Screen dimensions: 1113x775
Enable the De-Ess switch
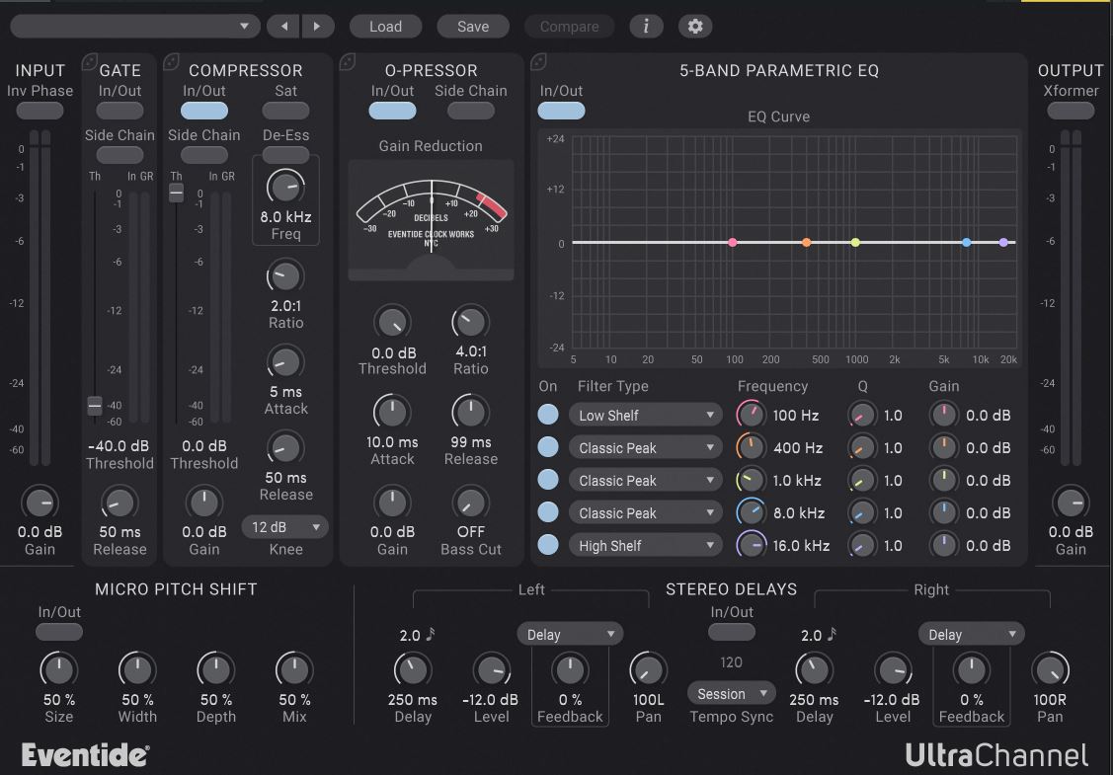click(286, 154)
